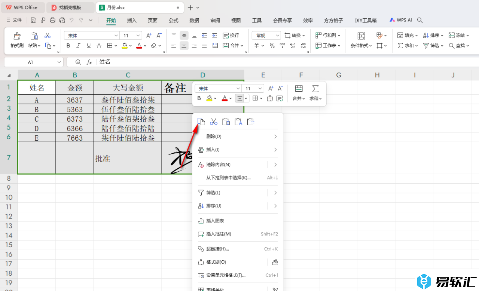
Task: Open the ribbon font name dropdown (宋体)
Action: [x=116, y=36]
